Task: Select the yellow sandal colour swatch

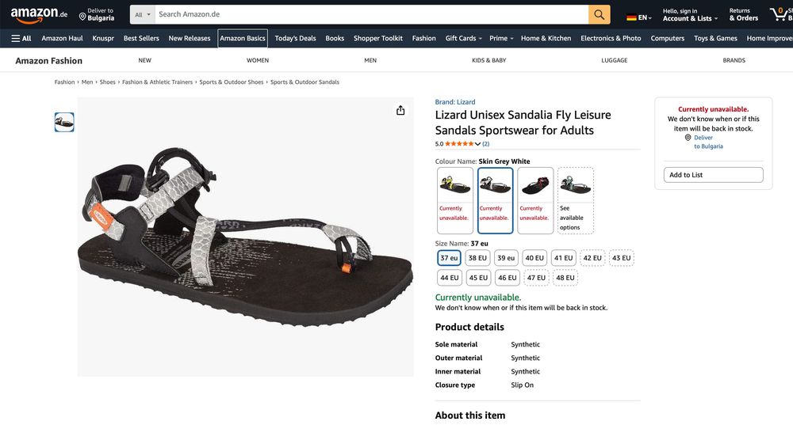Action: click(x=455, y=185)
